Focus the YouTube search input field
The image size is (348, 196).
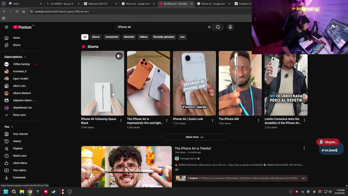point(162,27)
